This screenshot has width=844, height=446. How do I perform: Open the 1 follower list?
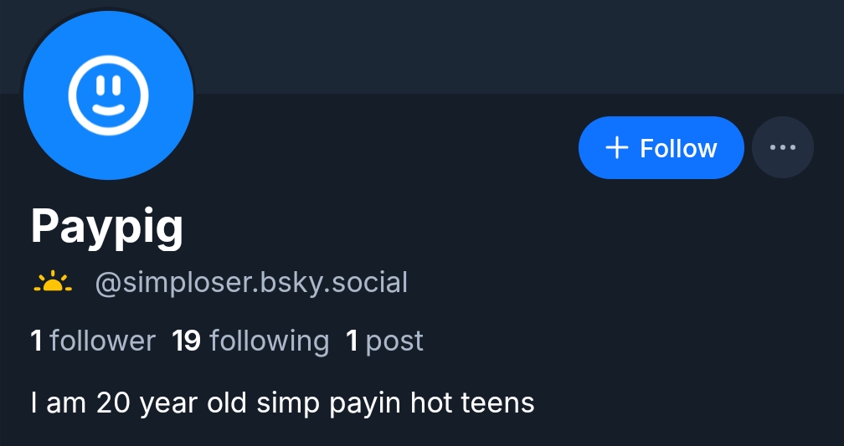tap(93, 341)
